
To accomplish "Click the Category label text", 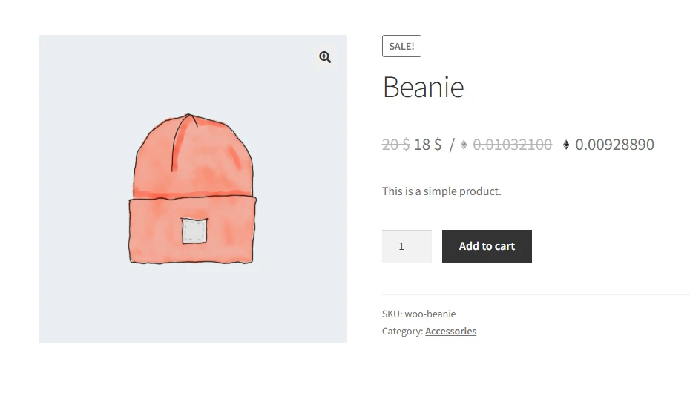I will click(402, 332).
